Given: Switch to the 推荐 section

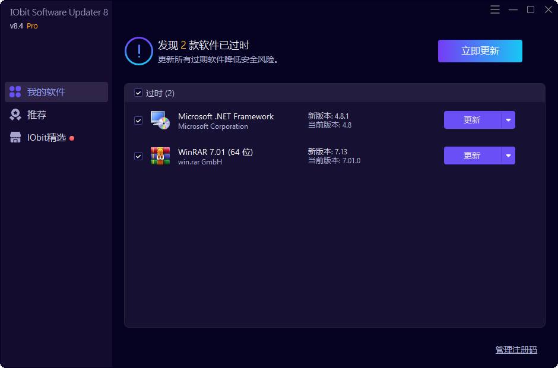Looking at the screenshot, I should [x=42, y=114].
